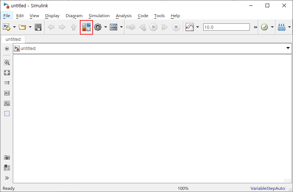This screenshot has height=192, width=293.
Task: Click the VariableStepAuto solver link
Action: [x=268, y=188]
